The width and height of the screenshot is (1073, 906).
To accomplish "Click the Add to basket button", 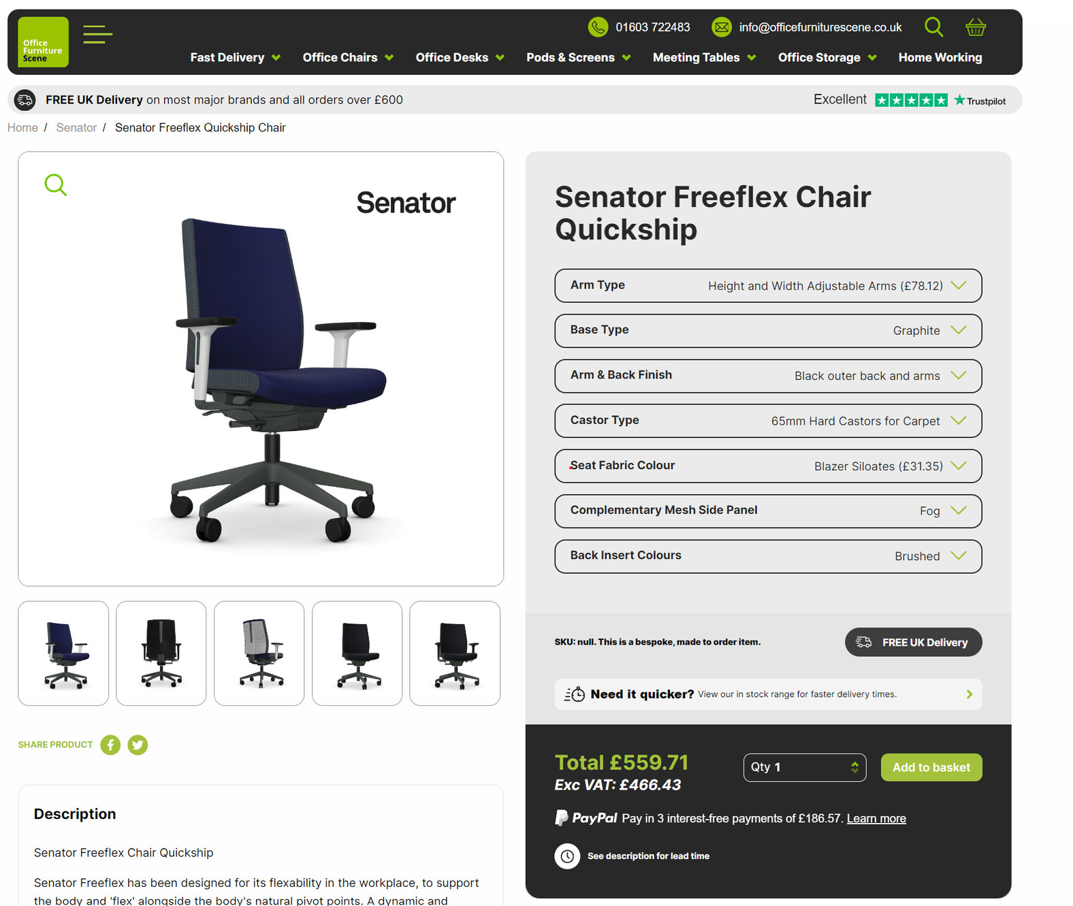I will point(931,767).
